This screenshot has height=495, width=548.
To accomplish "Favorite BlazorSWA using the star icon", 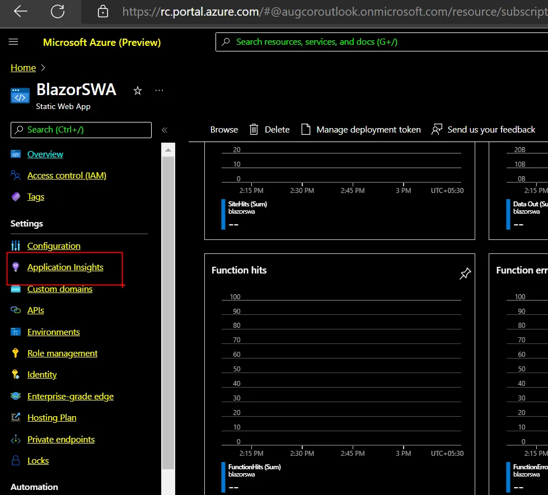I will click(x=138, y=91).
